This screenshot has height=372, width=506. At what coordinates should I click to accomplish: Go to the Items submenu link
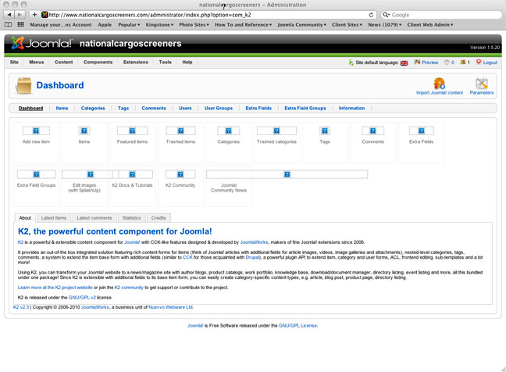point(62,108)
